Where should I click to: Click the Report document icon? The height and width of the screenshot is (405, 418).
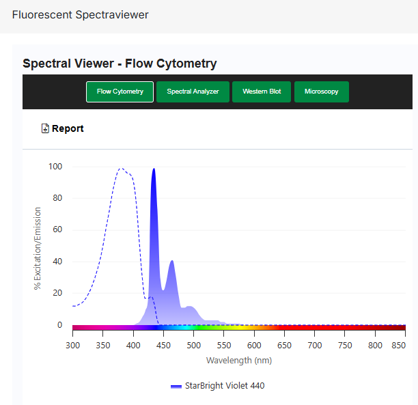pyautogui.click(x=45, y=128)
